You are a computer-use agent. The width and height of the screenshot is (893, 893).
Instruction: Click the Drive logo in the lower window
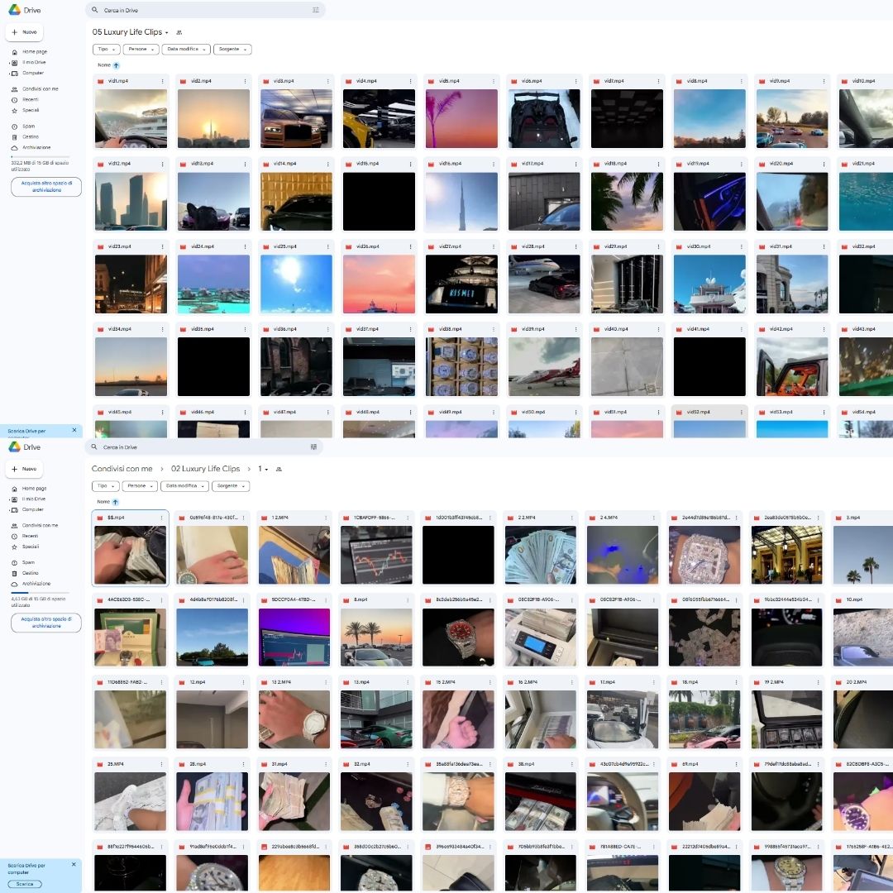pyautogui.click(x=25, y=446)
